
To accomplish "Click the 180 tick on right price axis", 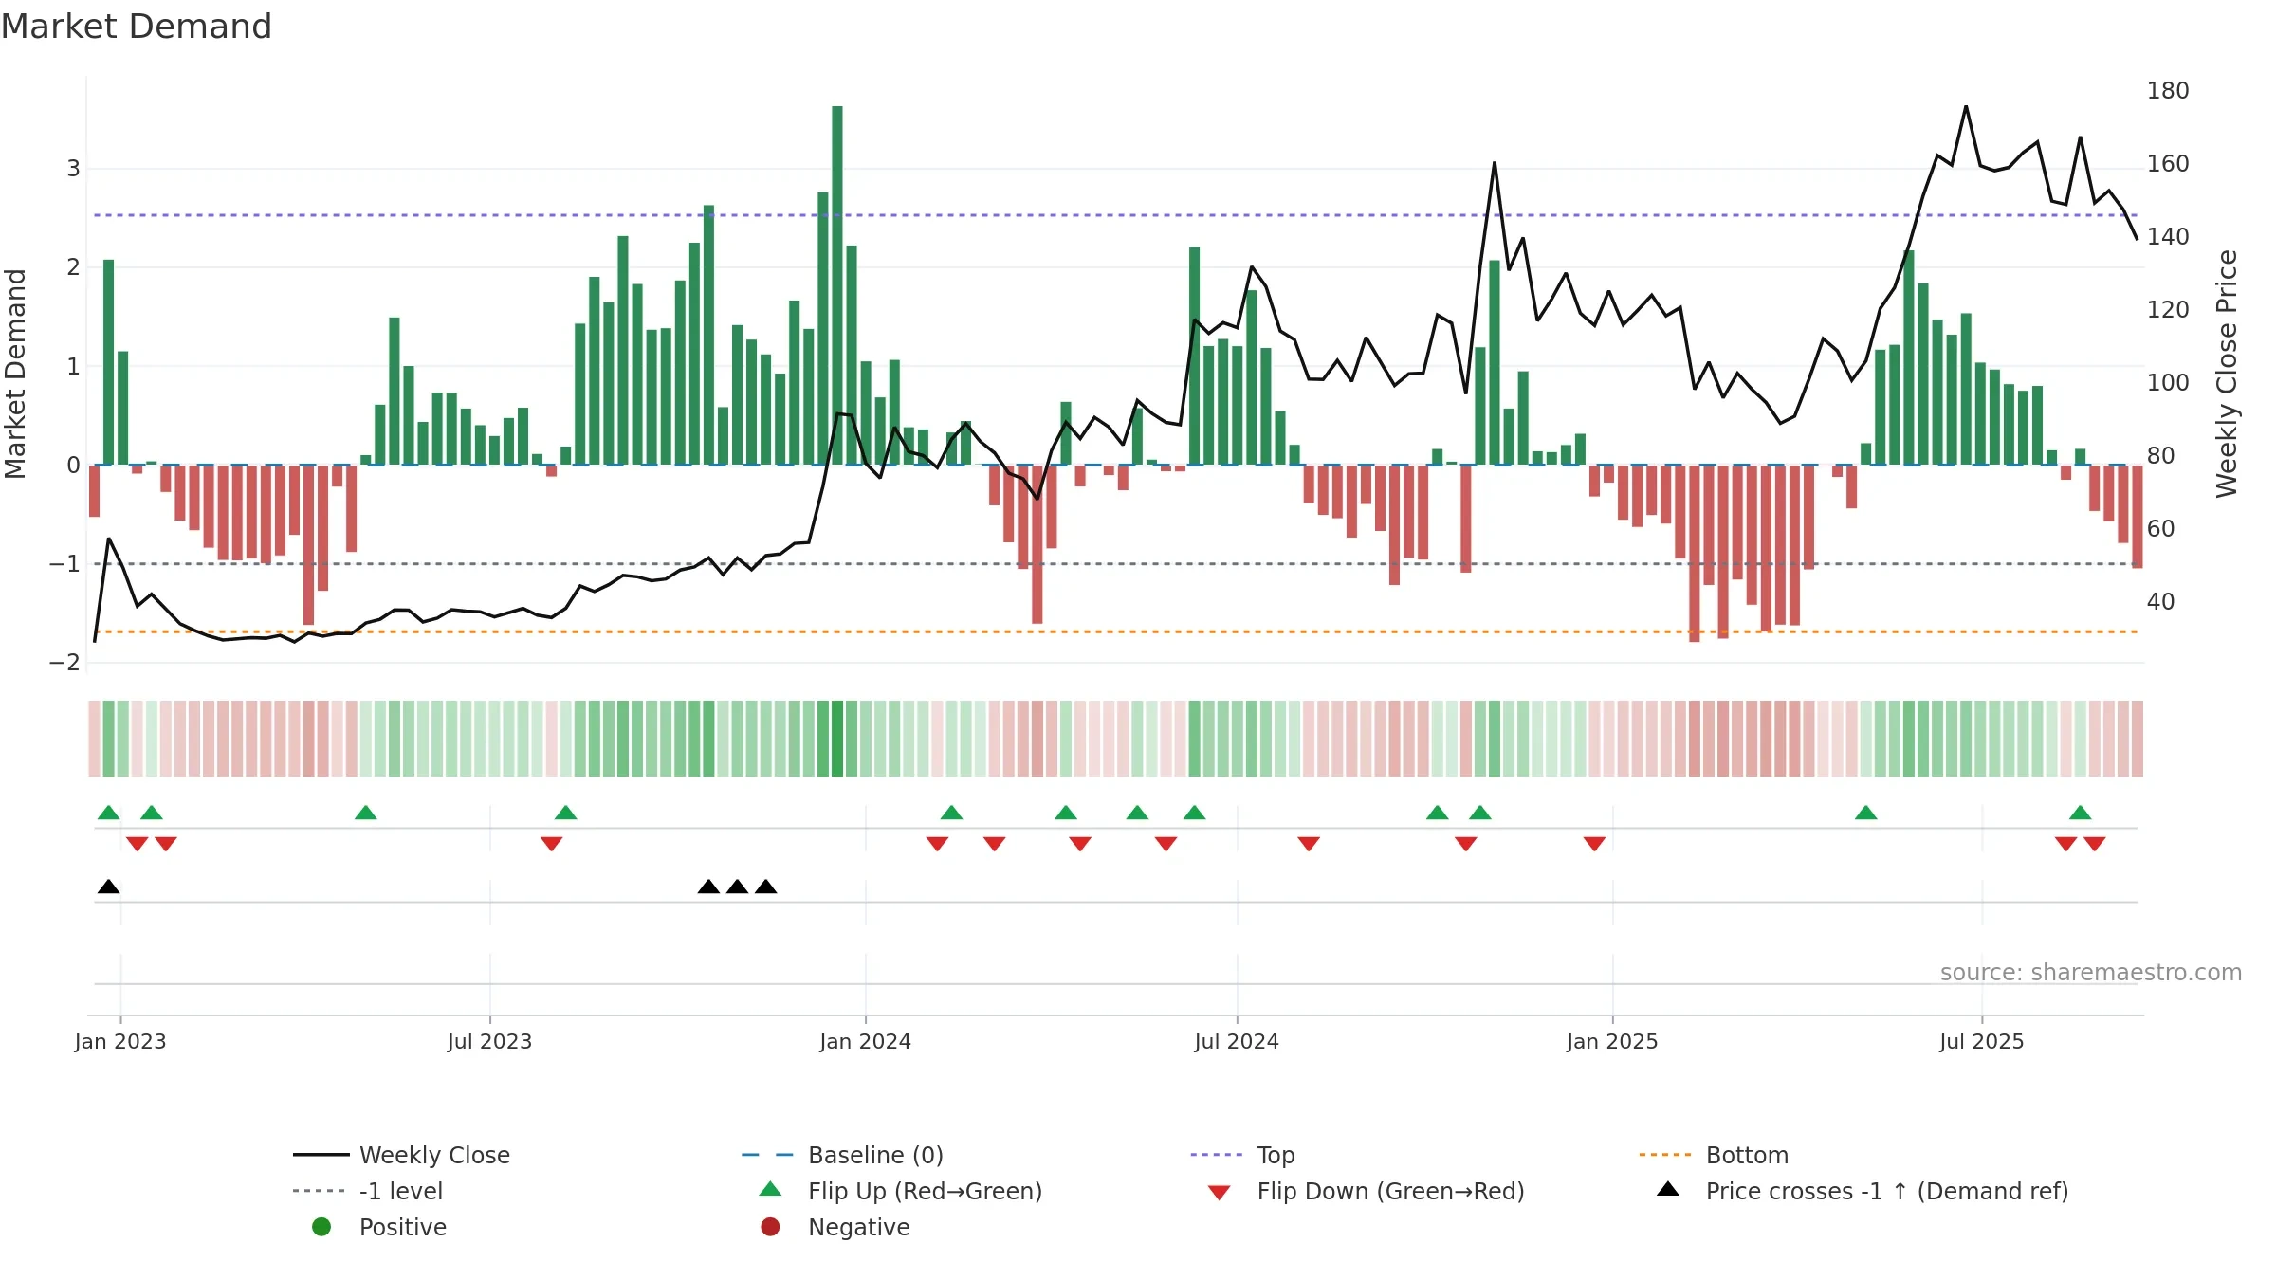I will [x=2168, y=91].
